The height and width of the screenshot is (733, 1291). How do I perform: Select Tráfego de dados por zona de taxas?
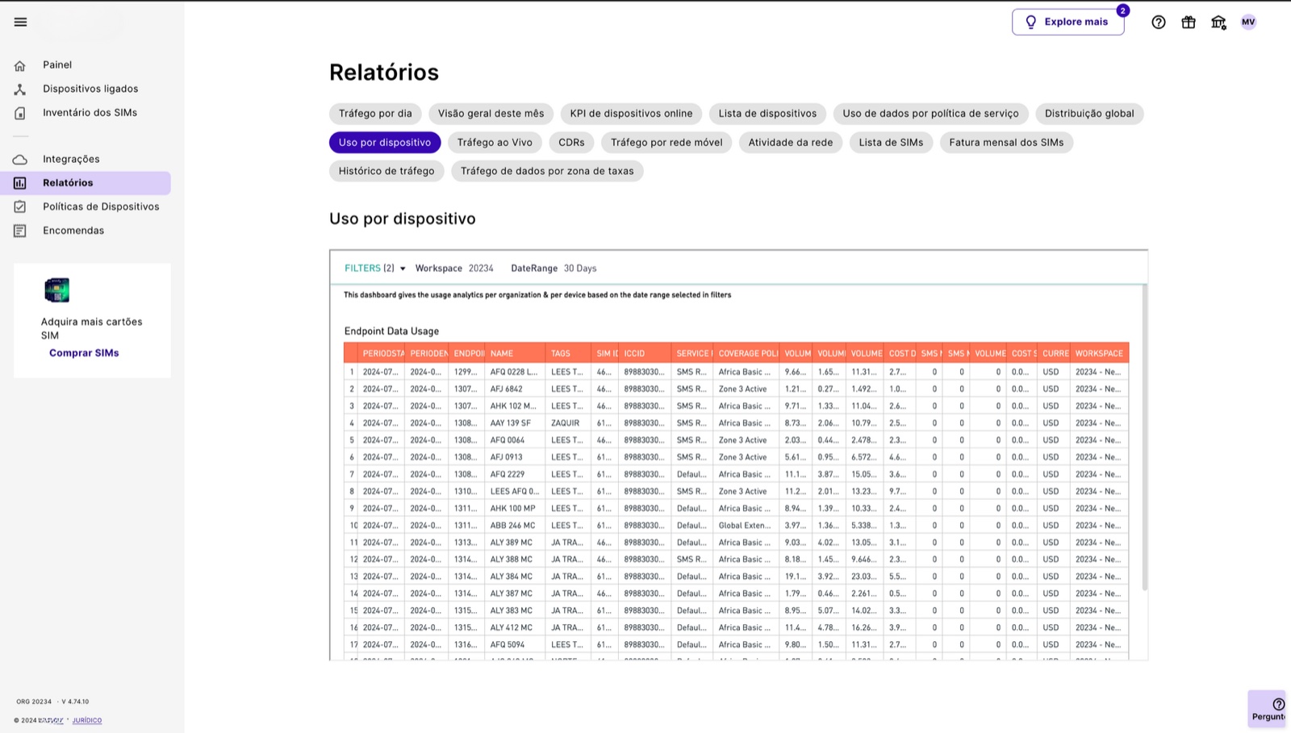coord(547,171)
